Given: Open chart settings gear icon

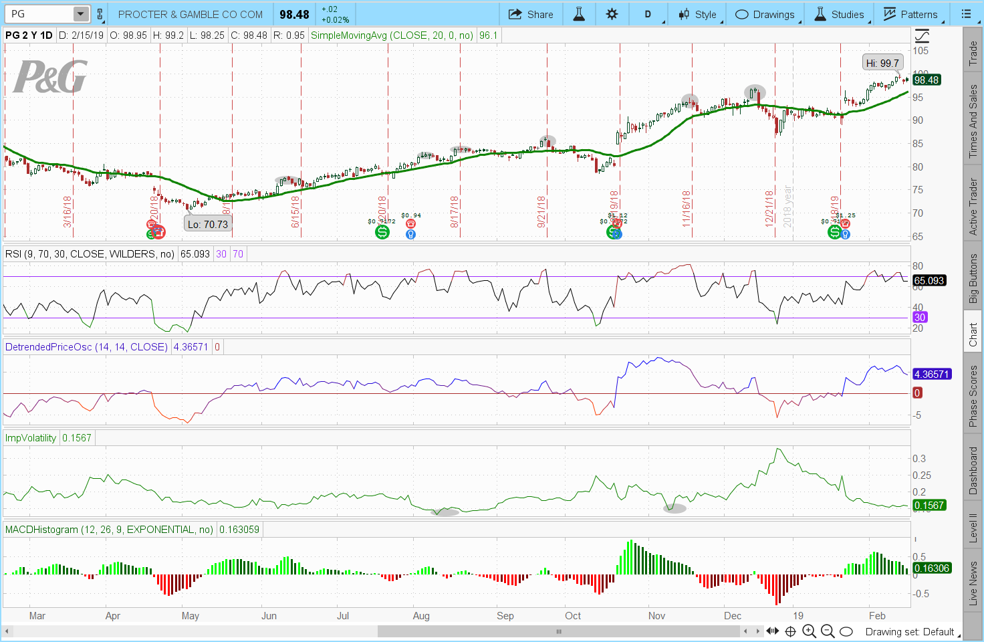Looking at the screenshot, I should 612,14.
